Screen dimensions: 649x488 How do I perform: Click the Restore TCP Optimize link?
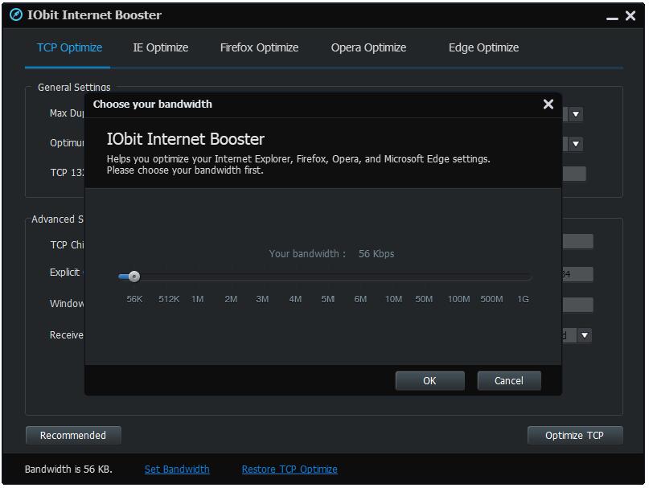point(290,469)
